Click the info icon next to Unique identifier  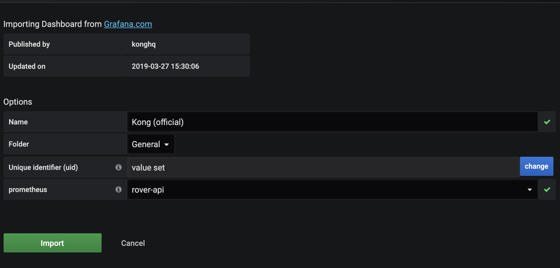click(119, 167)
